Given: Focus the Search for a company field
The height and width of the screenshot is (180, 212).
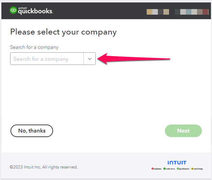Looking at the screenshot, I should (47, 59).
